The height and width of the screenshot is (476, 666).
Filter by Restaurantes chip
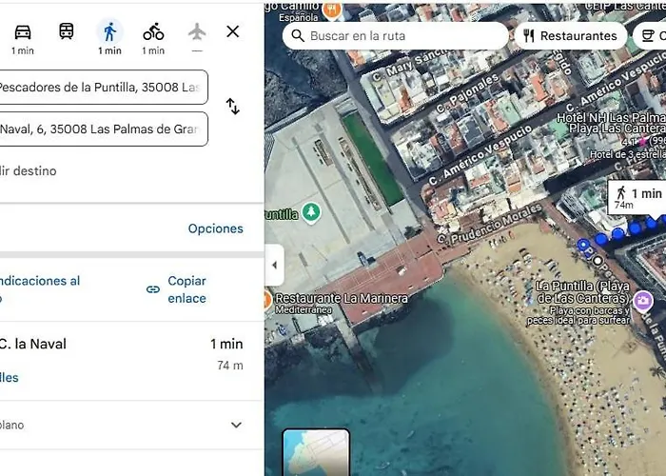(570, 36)
